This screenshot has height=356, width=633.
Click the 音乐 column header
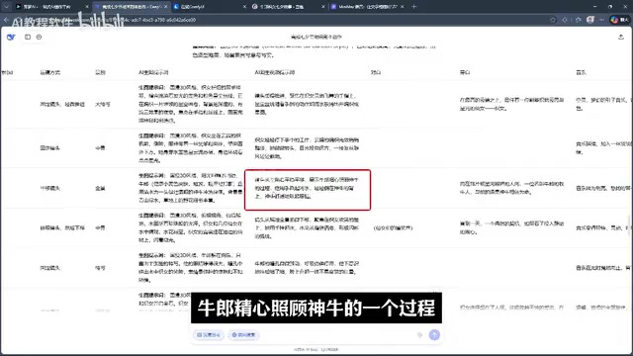581,72
